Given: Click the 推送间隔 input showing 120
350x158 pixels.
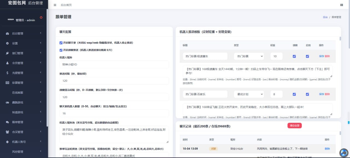Looking at the screenshot, I should click(x=114, y=81).
